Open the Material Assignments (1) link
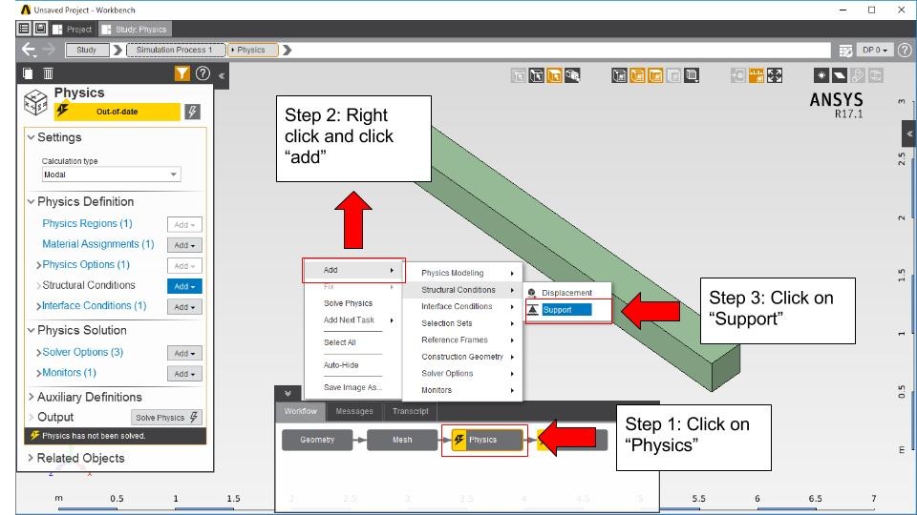This screenshot has height=515, width=917. (x=98, y=243)
